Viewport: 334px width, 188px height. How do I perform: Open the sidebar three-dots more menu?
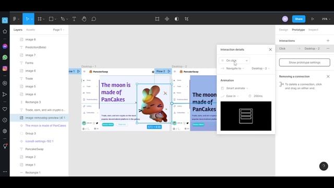pyautogui.click(x=5, y=172)
